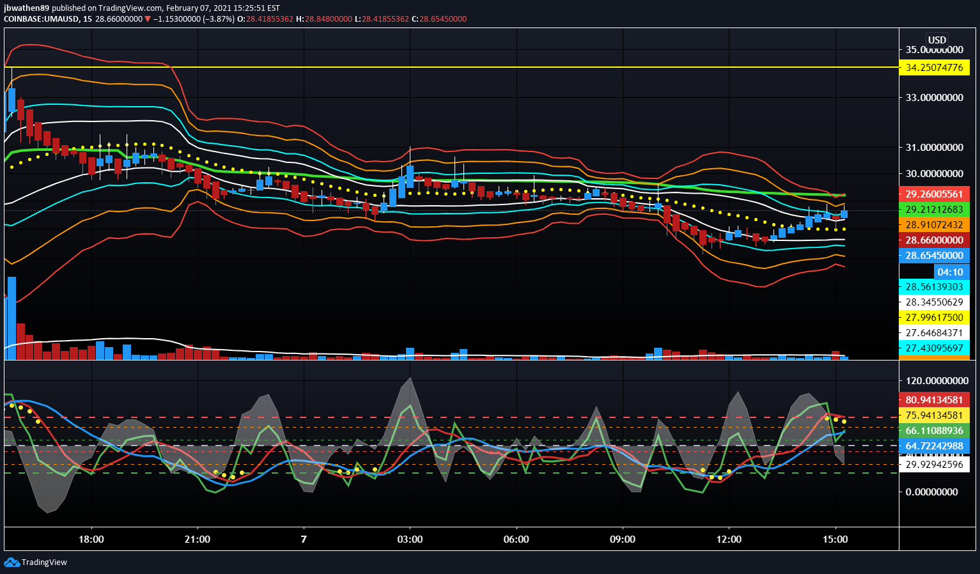Click the February 07, 2021 15:25:51 EST timestamp

[x=223, y=8]
